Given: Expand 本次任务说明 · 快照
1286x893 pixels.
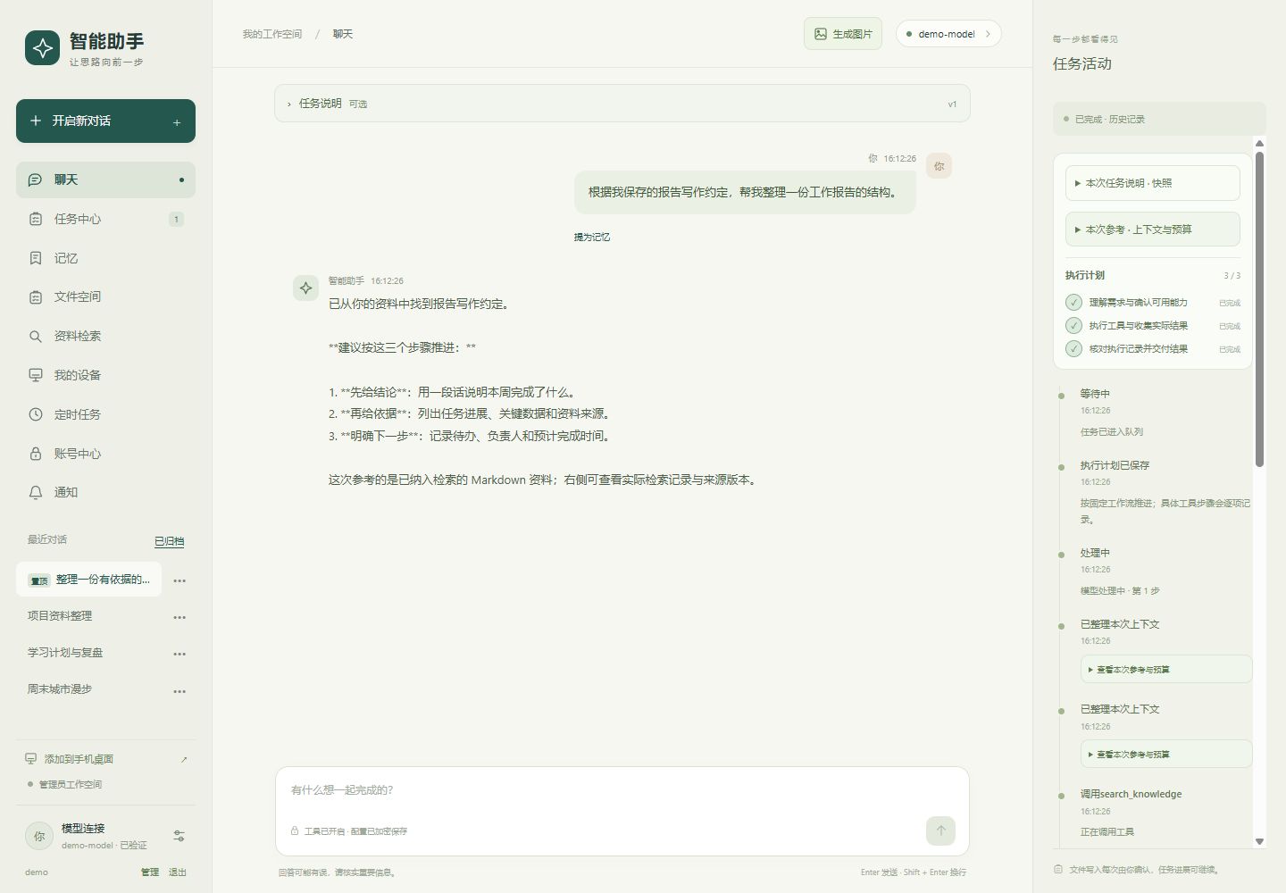Looking at the screenshot, I should click(1153, 183).
